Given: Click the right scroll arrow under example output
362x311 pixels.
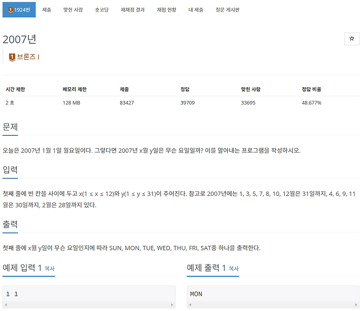Looking at the screenshot, I should point(356,305).
